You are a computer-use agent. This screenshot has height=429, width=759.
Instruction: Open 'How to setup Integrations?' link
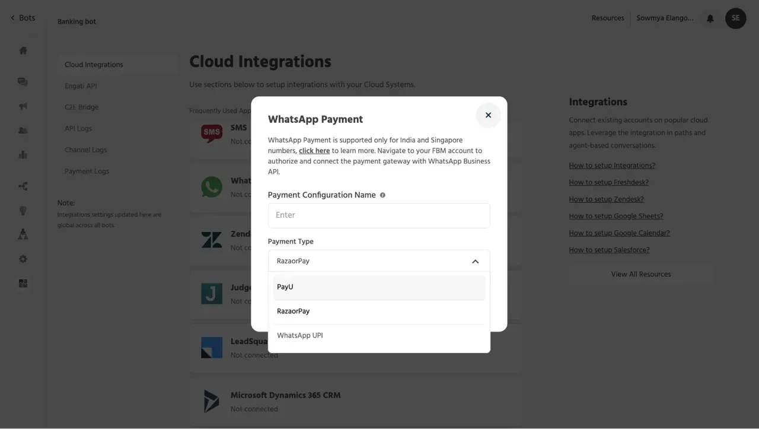(x=612, y=166)
